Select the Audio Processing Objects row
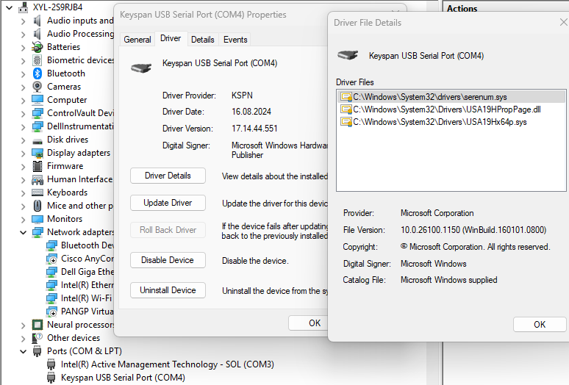Screen dimensions: 569x385 coord(80,34)
